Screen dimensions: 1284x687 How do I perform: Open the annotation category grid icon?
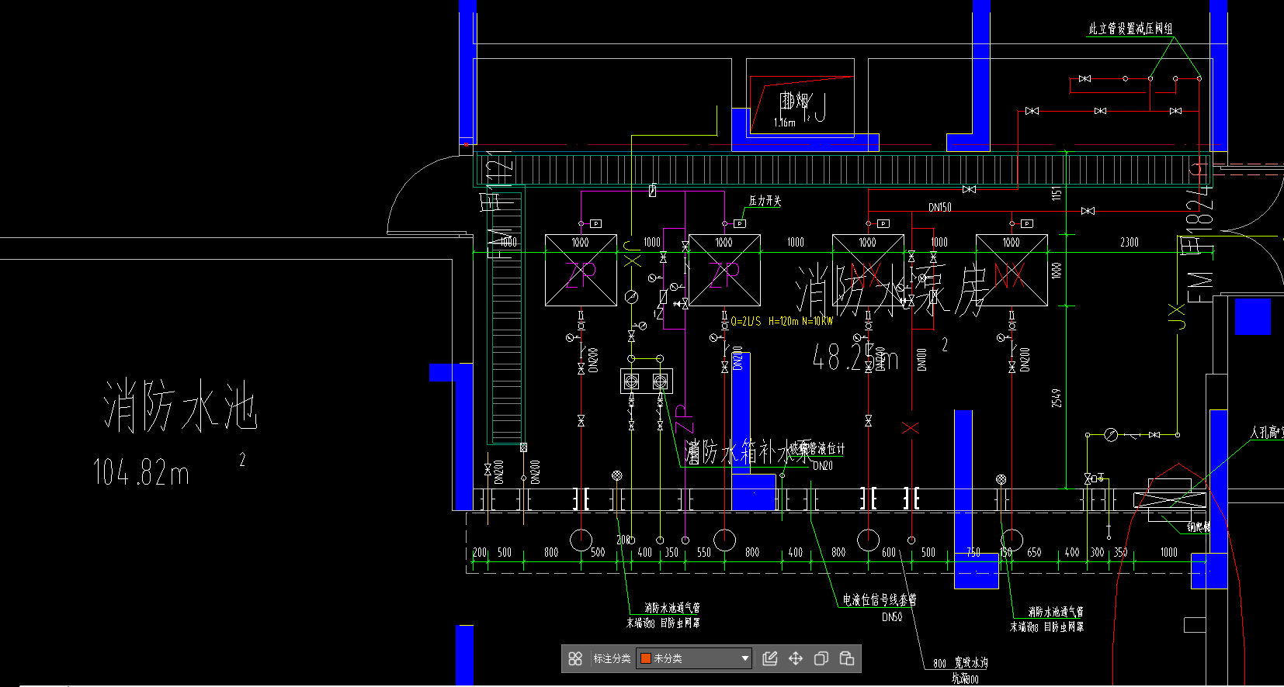pos(575,658)
